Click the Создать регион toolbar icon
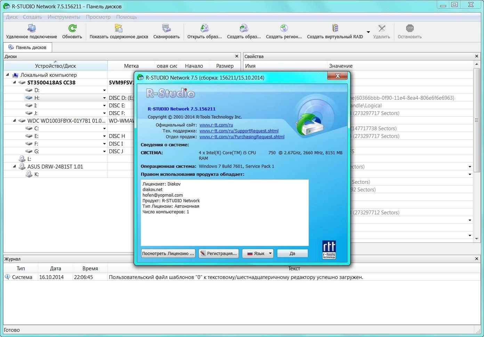This screenshot has width=484, height=337. point(284,28)
